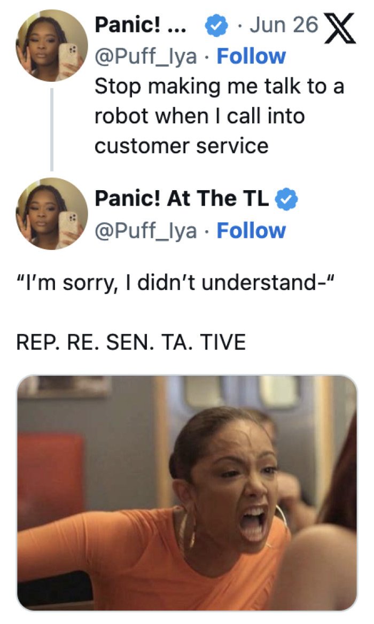Open the X logo icon
Screen dimensions: 374x624
tap(340, 28)
